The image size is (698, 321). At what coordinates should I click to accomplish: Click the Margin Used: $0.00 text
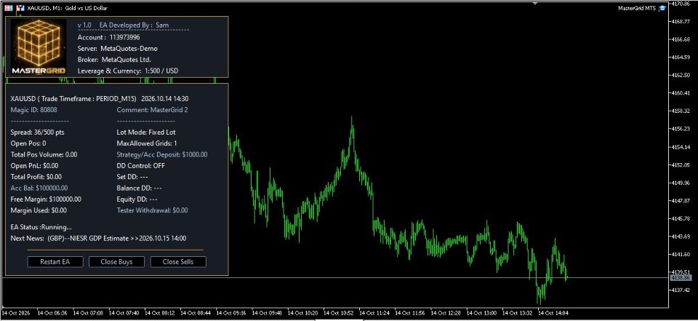(39, 210)
